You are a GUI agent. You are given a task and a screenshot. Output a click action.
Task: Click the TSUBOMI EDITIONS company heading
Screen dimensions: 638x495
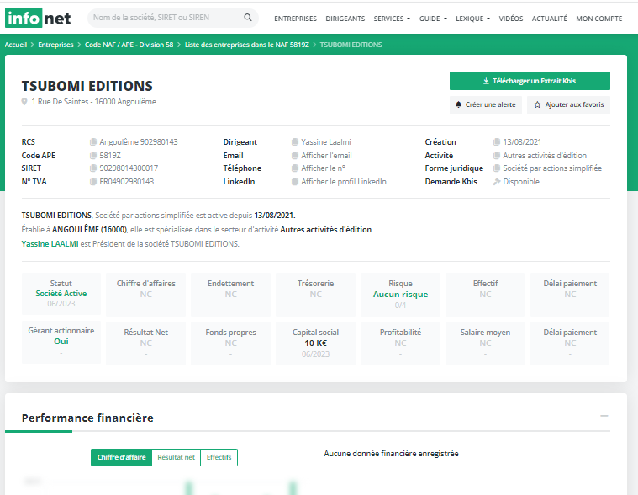tap(87, 86)
